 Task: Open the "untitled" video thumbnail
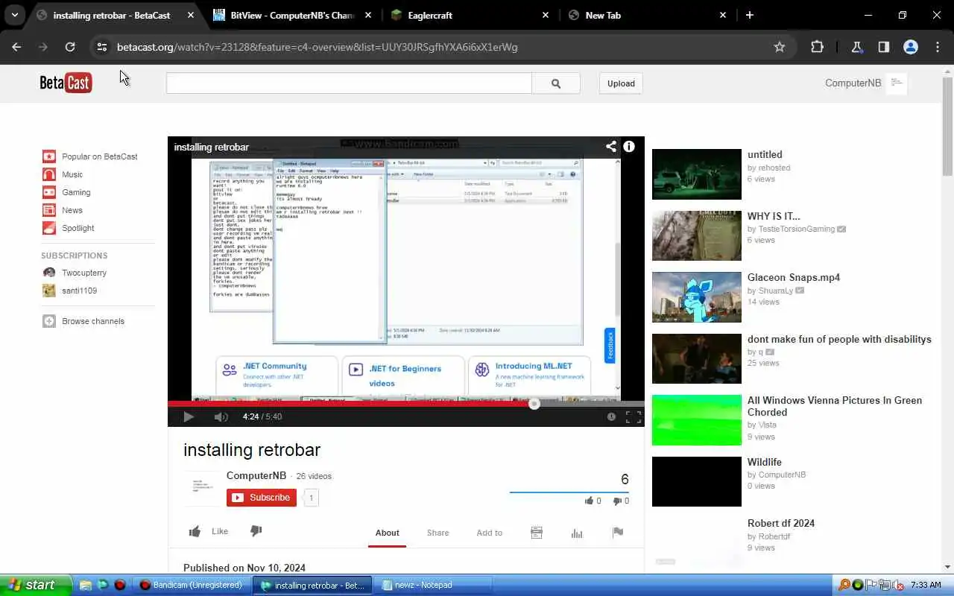[697, 174]
